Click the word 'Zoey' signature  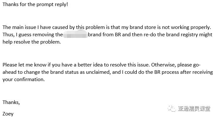(8, 114)
